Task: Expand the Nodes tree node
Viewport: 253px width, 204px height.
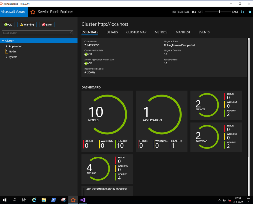Action: click(7, 51)
